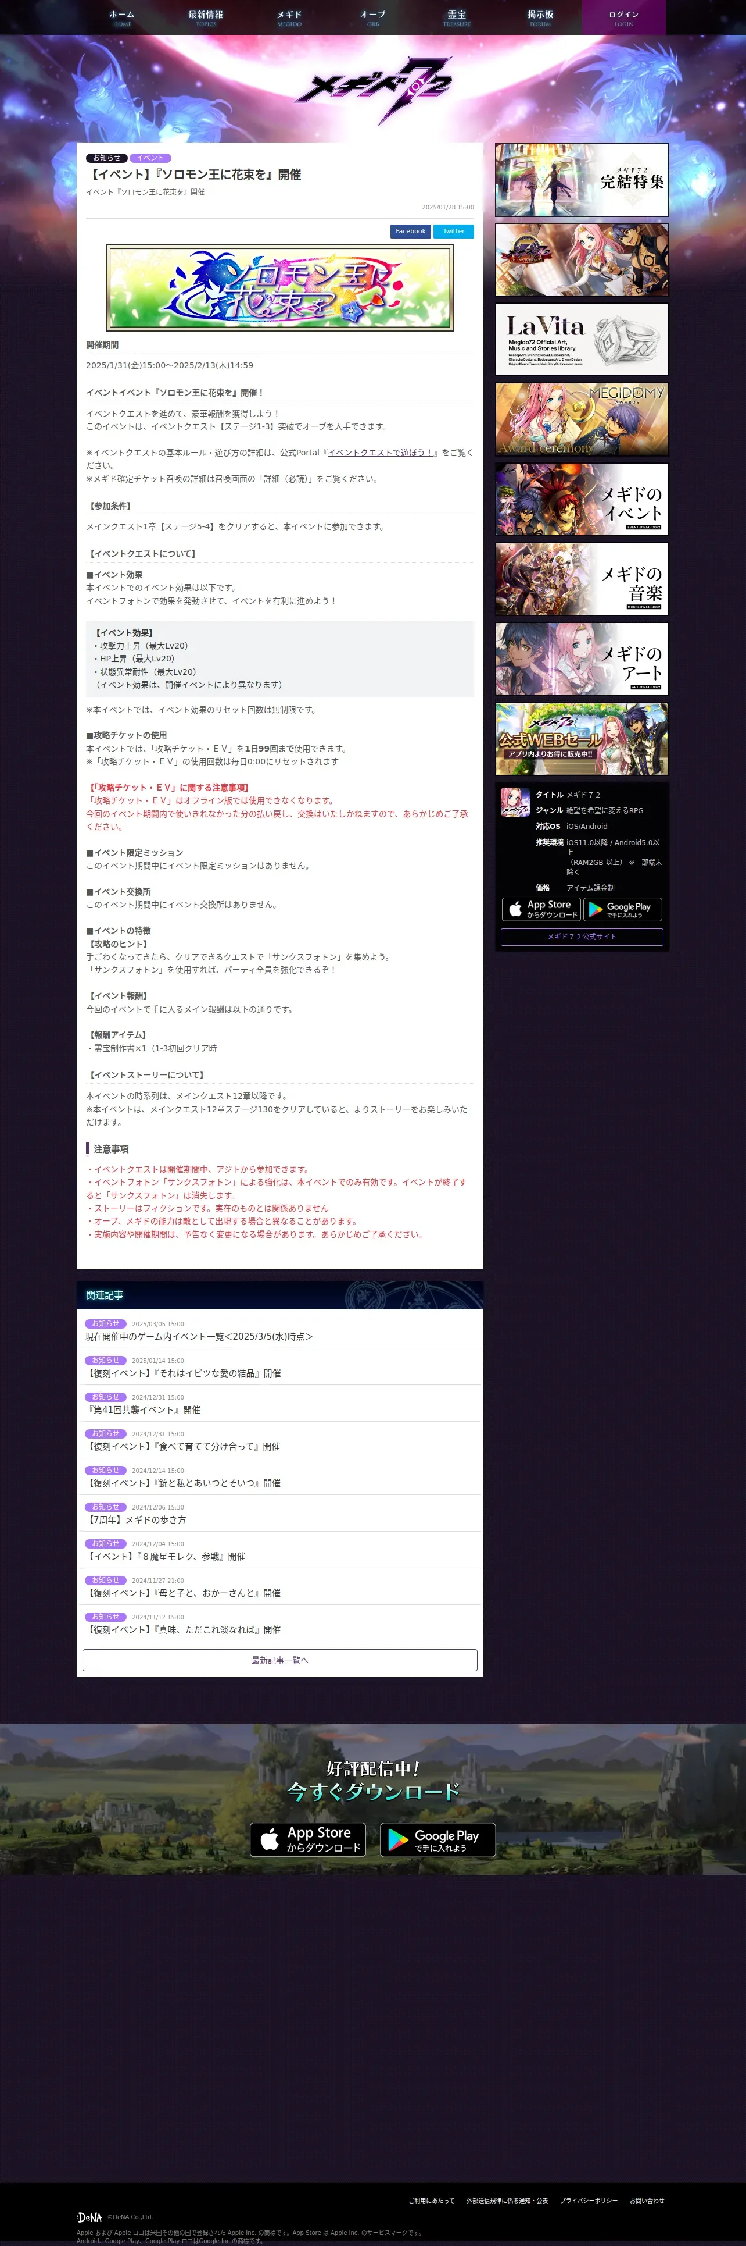The image size is (746, 2246).
Task: Select the 霊宝 TREASURE menu item
Action: click(456, 17)
